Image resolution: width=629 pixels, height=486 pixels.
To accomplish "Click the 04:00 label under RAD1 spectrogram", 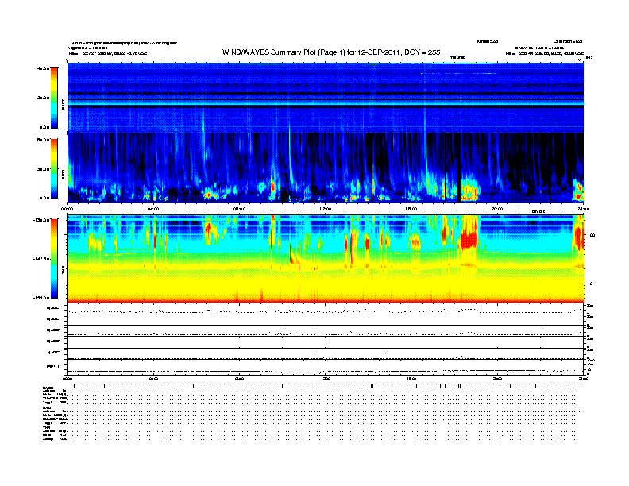I will tap(153, 209).
